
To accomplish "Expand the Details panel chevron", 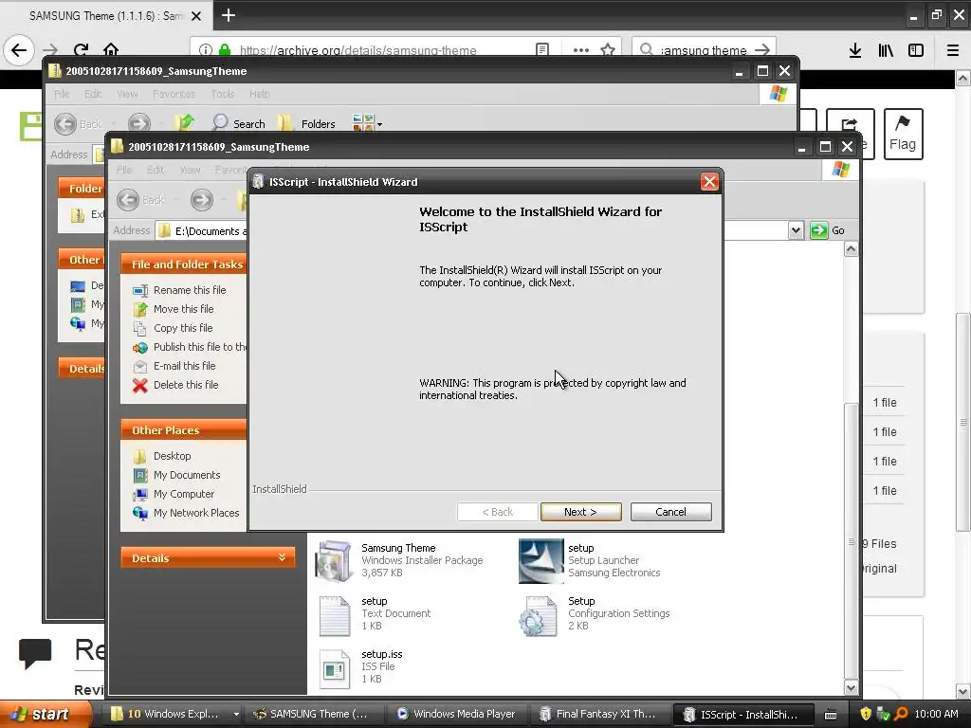I will tap(283, 557).
